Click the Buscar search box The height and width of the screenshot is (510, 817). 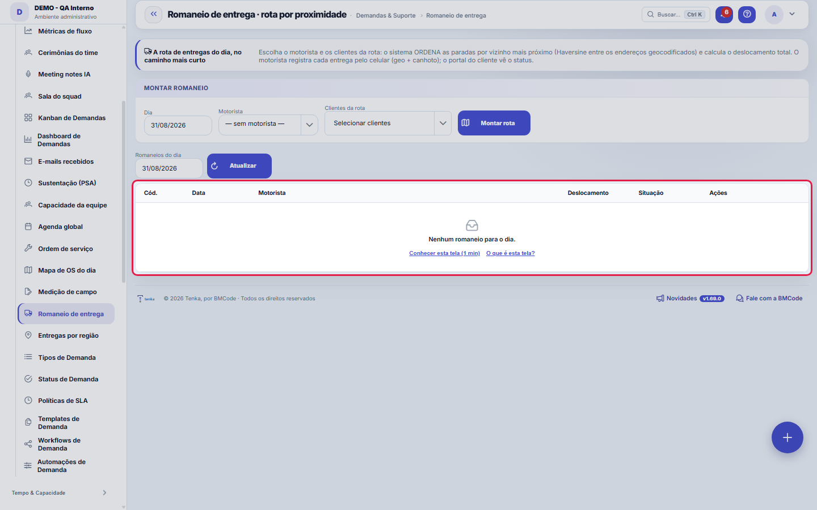(676, 14)
